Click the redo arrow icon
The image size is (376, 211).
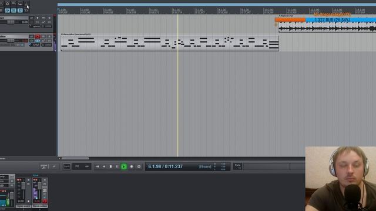click(x=20, y=4)
